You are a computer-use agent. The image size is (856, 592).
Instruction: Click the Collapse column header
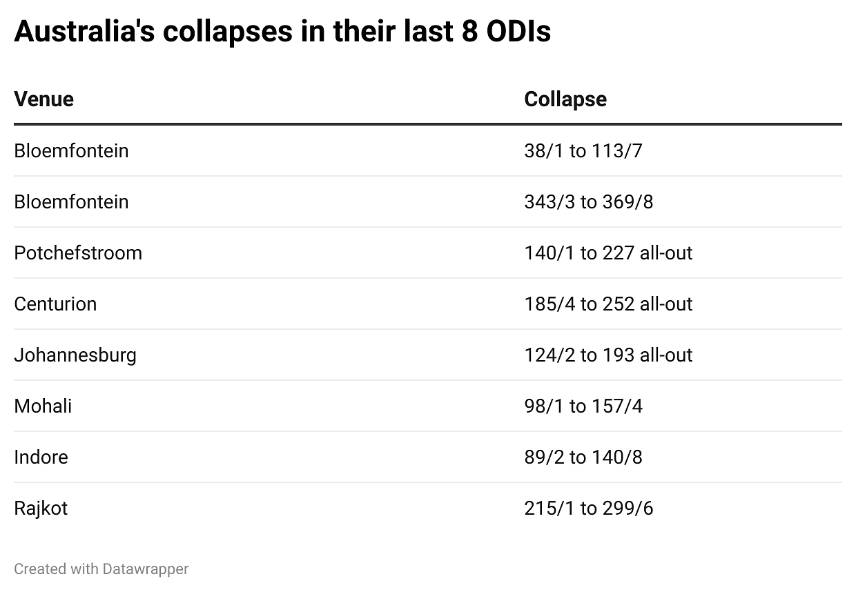click(565, 99)
